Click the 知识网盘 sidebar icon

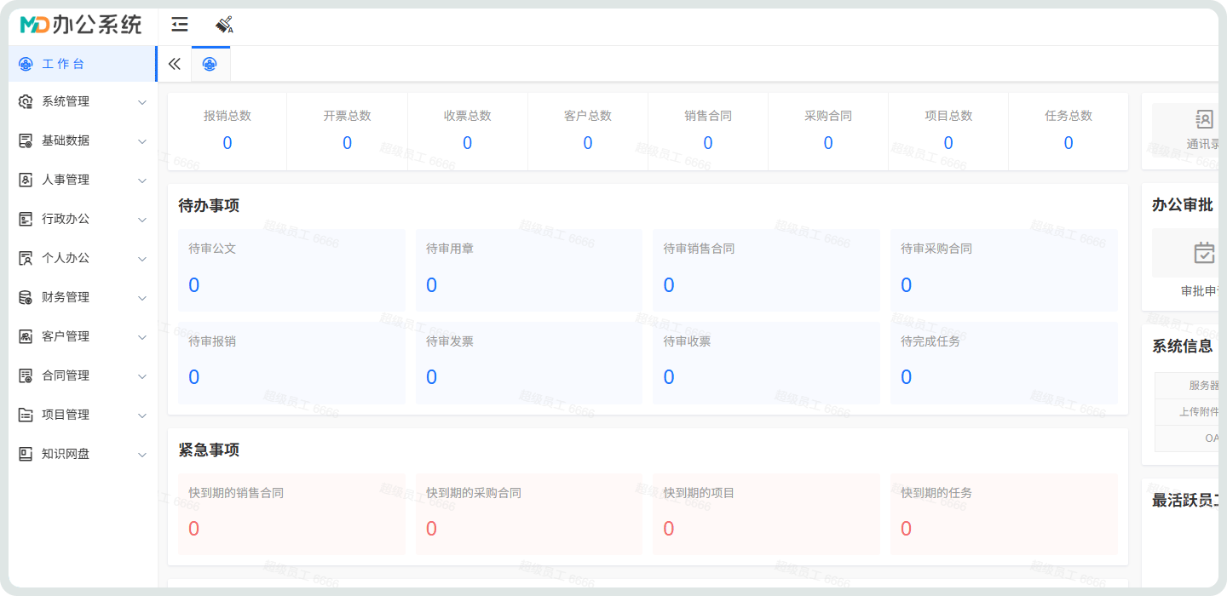click(x=26, y=454)
